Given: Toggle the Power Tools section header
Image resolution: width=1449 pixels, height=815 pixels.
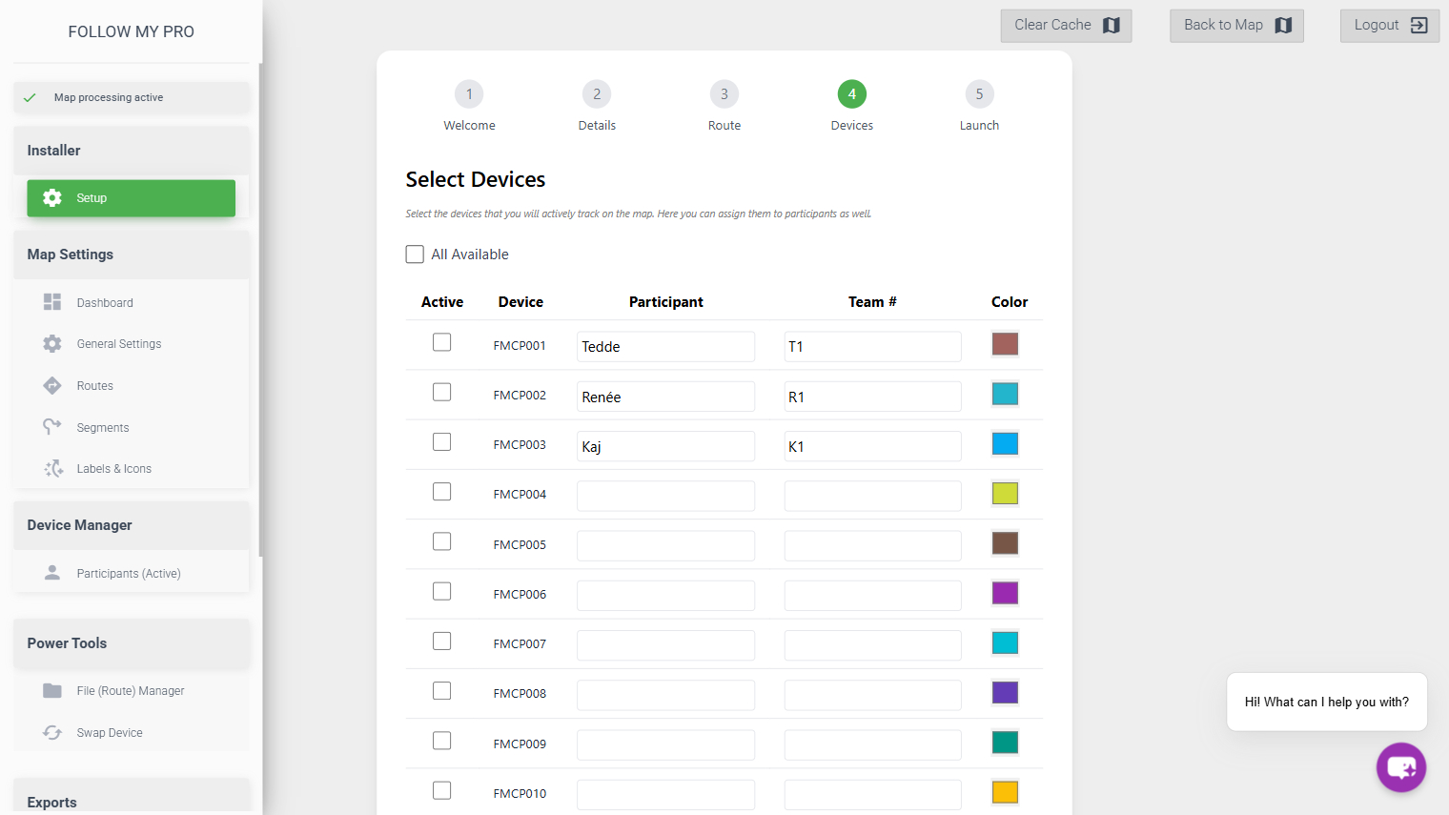Looking at the screenshot, I should pyautogui.click(x=132, y=643).
